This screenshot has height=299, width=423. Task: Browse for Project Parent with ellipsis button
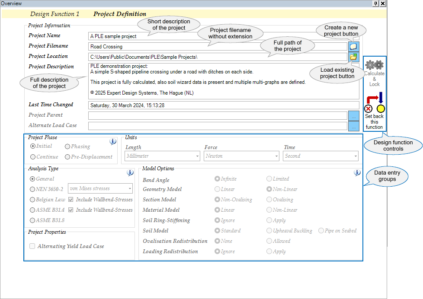pyautogui.click(x=353, y=116)
